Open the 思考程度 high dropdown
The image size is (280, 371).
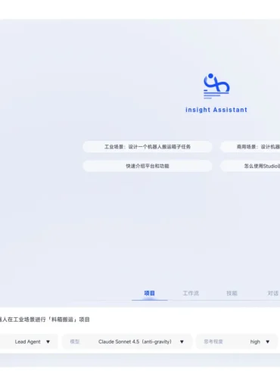click(x=237, y=341)
